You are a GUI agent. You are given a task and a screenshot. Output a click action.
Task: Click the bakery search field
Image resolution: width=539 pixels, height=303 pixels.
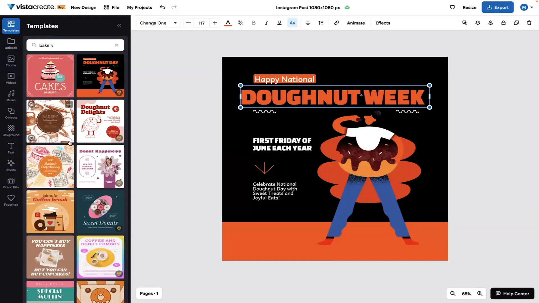pyautogui.click(x=75, y=45)
